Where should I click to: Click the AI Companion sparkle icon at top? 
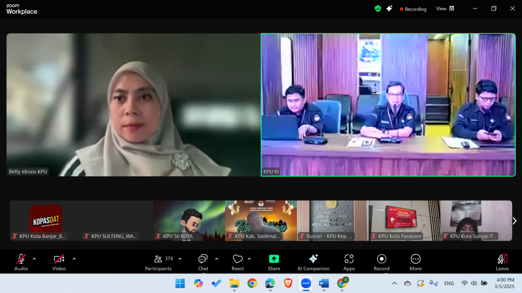[389, 9]
